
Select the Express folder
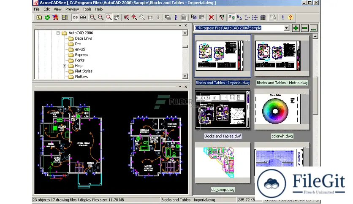tap(81, 55)
